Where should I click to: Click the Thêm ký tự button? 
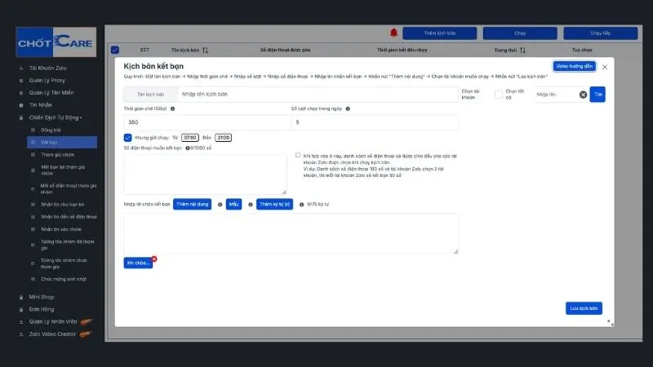pos(274,205)
